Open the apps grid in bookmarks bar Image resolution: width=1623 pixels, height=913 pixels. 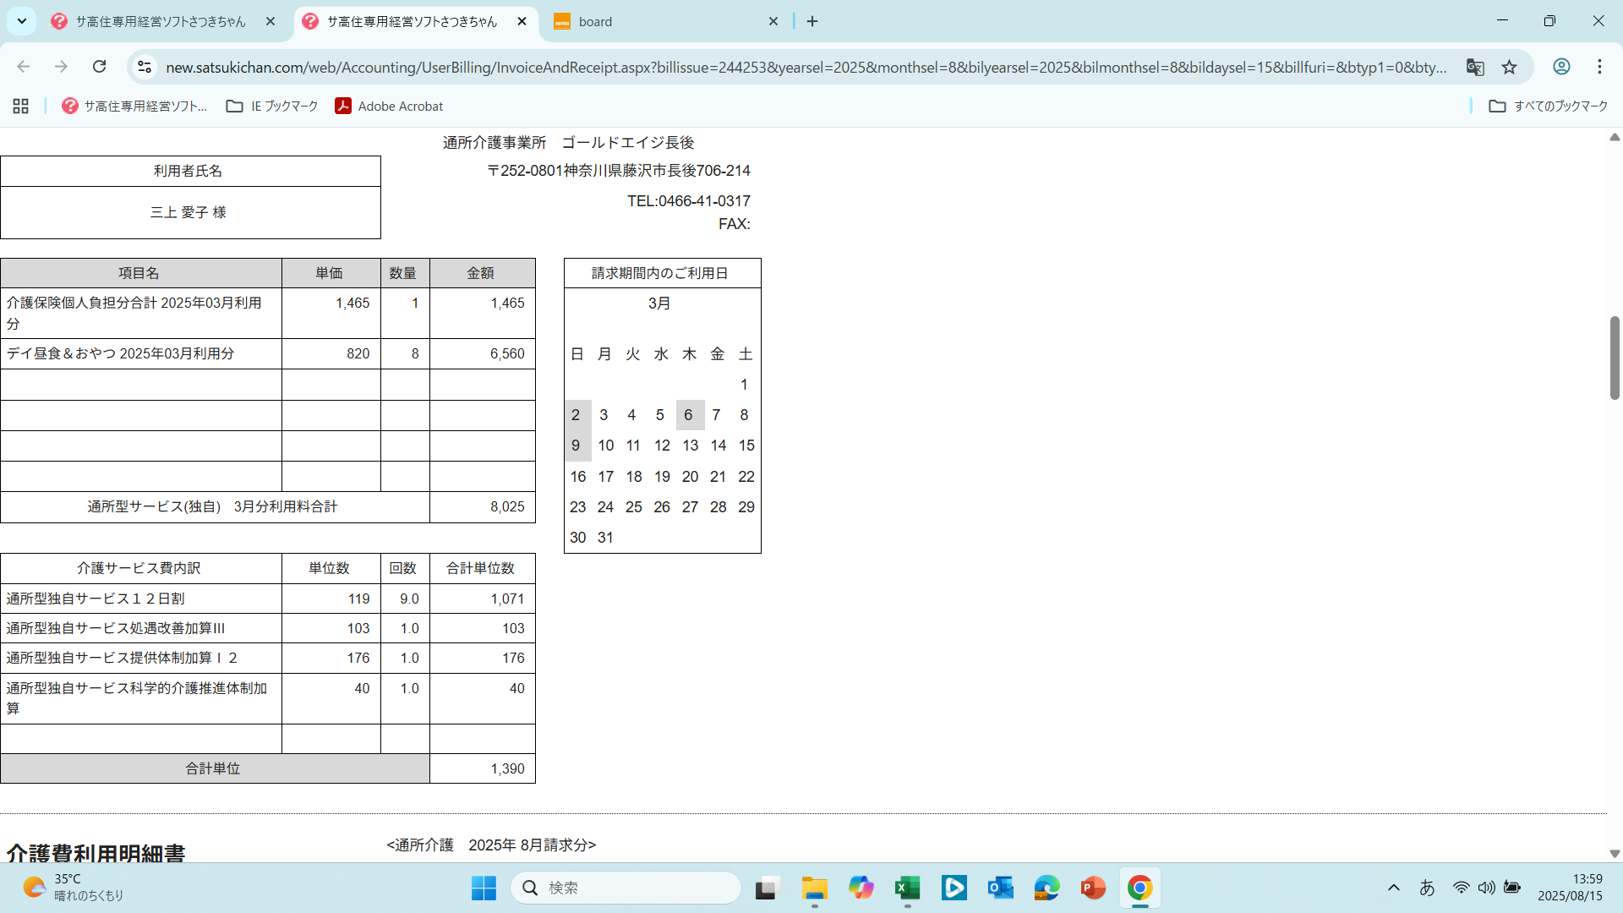(x=21, y=106)
